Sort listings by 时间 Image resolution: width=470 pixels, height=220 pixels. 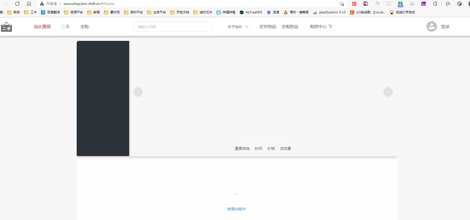pyautogui.click(x=258, y=148)
